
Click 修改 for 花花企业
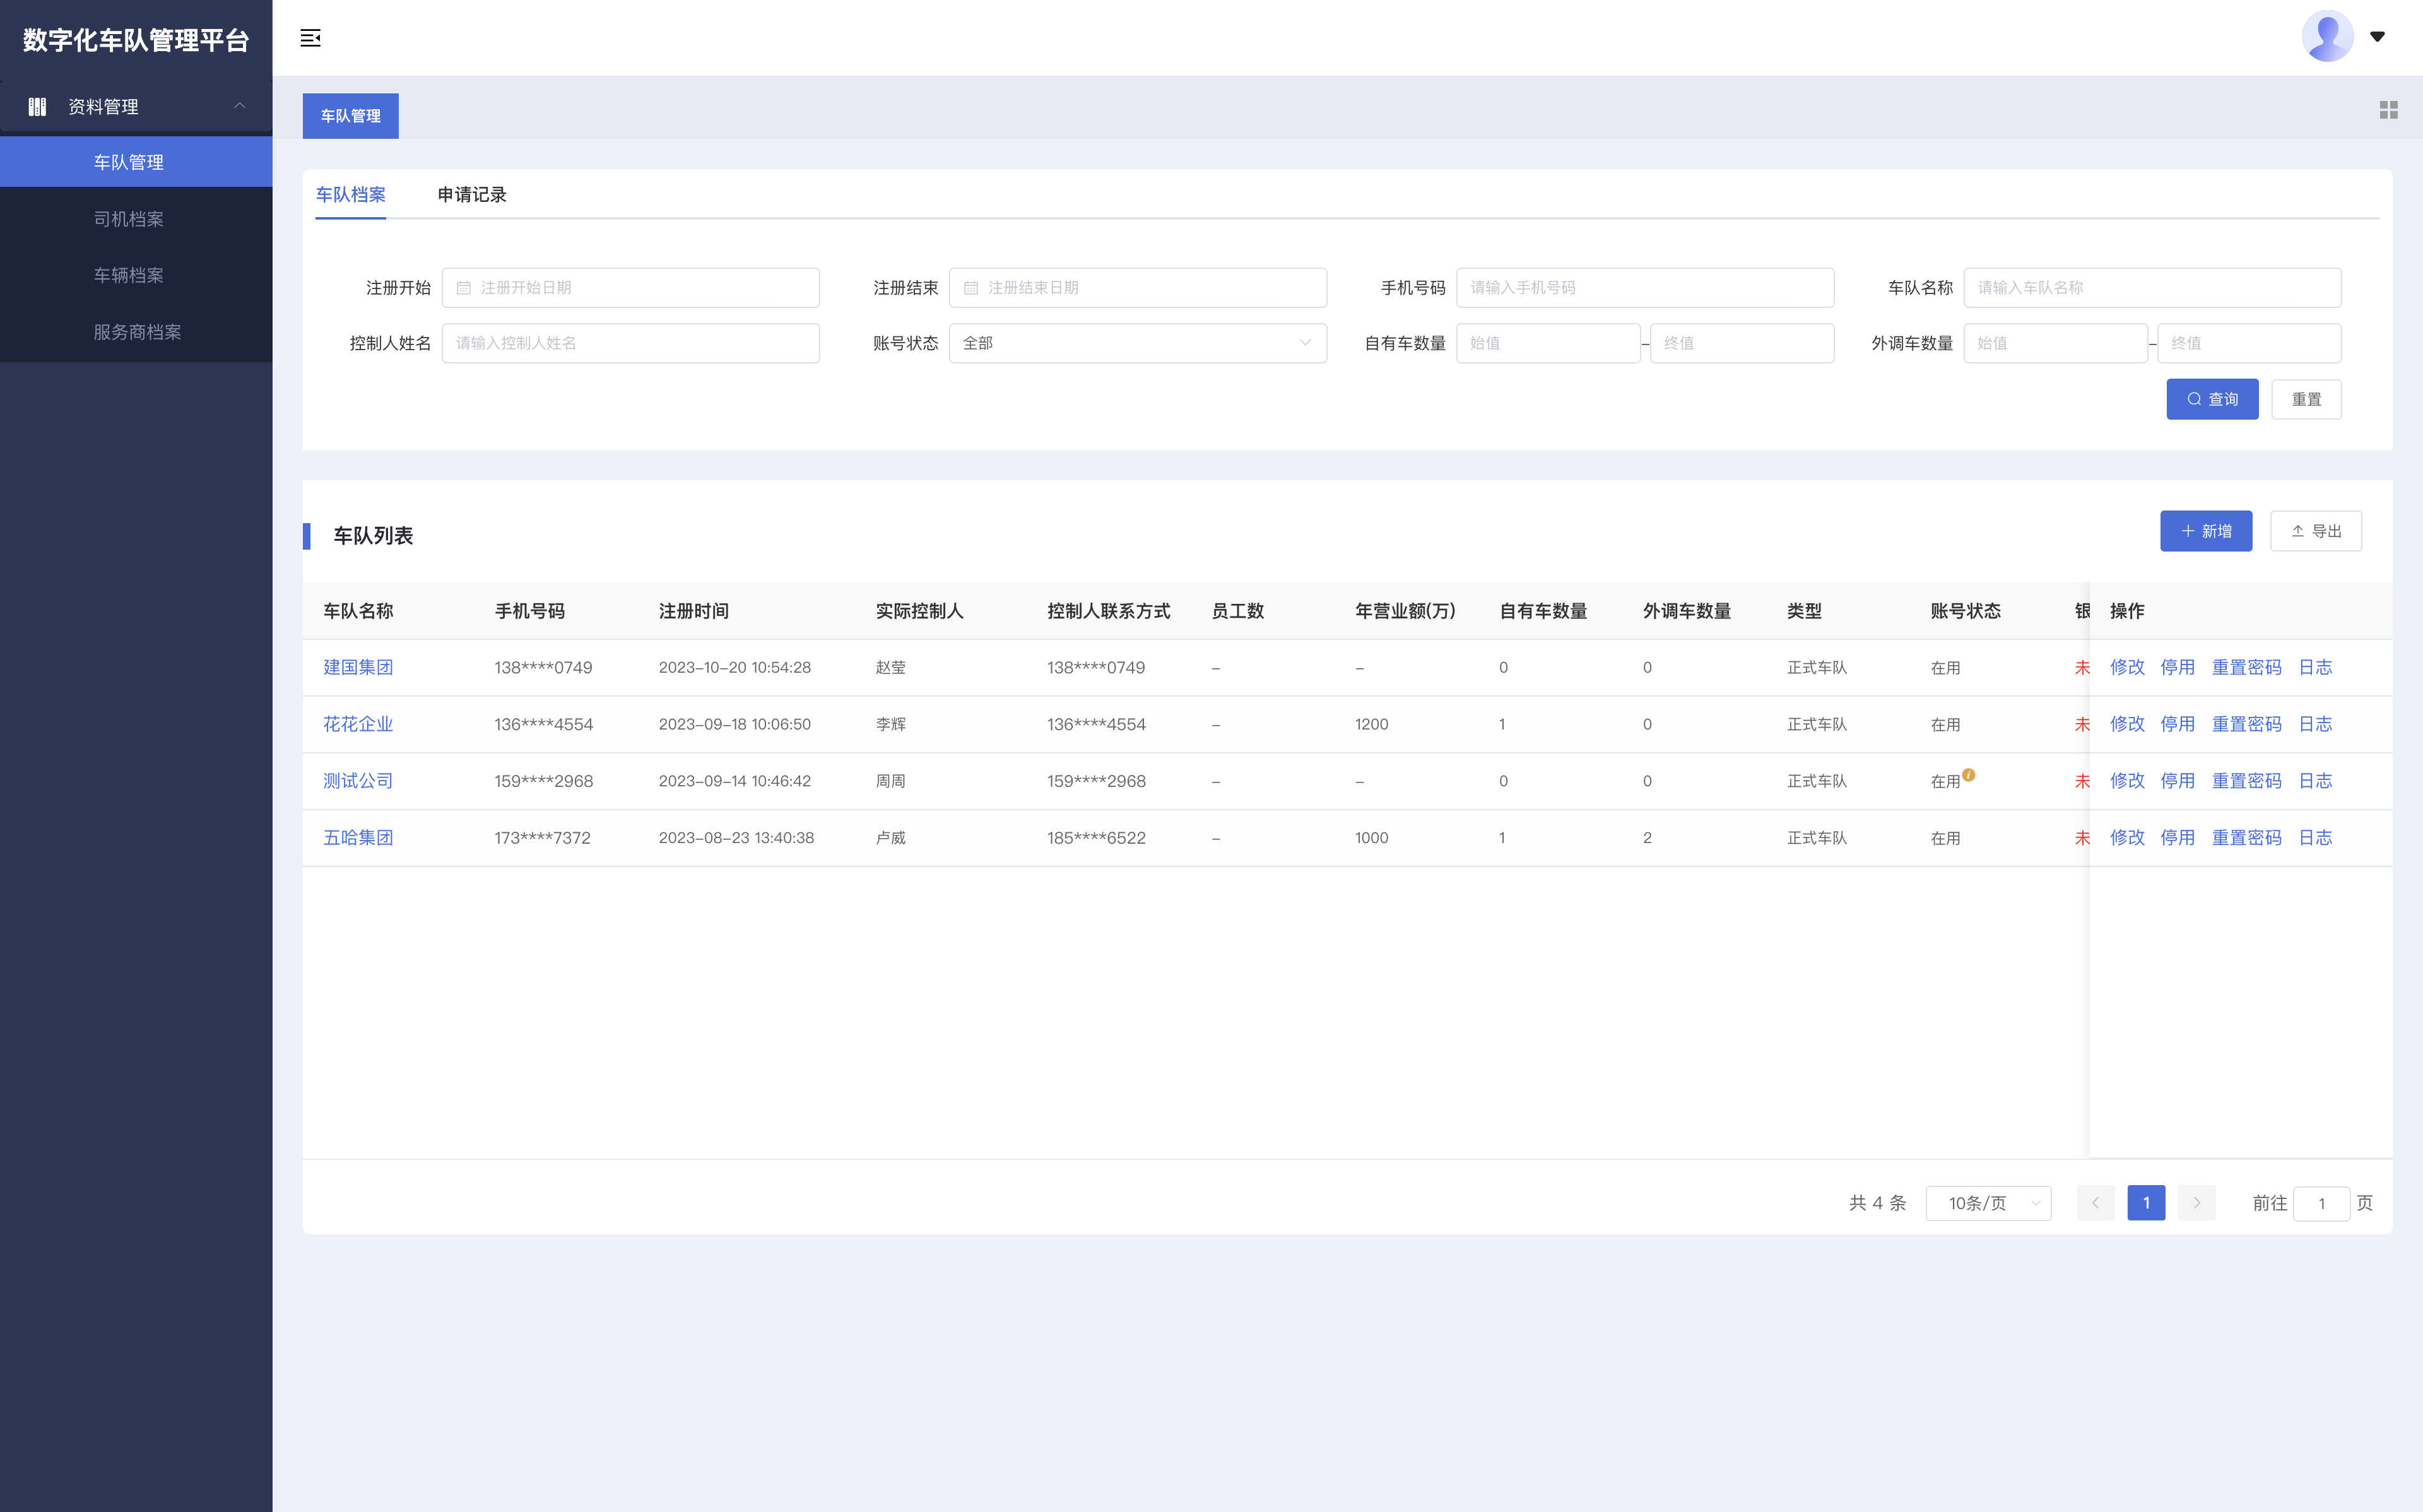2127,724
